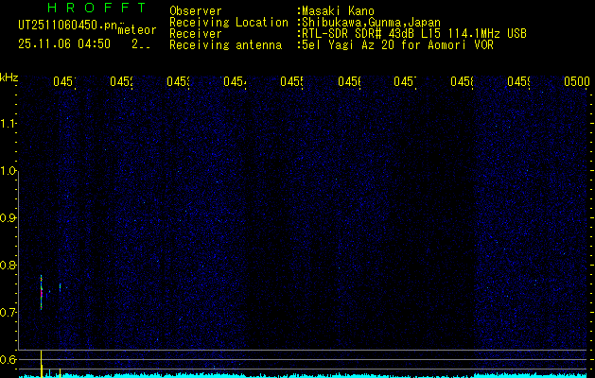Click the 0500 time marker
The image size is (595, 378).
pyautogui.click(x=577, y=81)
